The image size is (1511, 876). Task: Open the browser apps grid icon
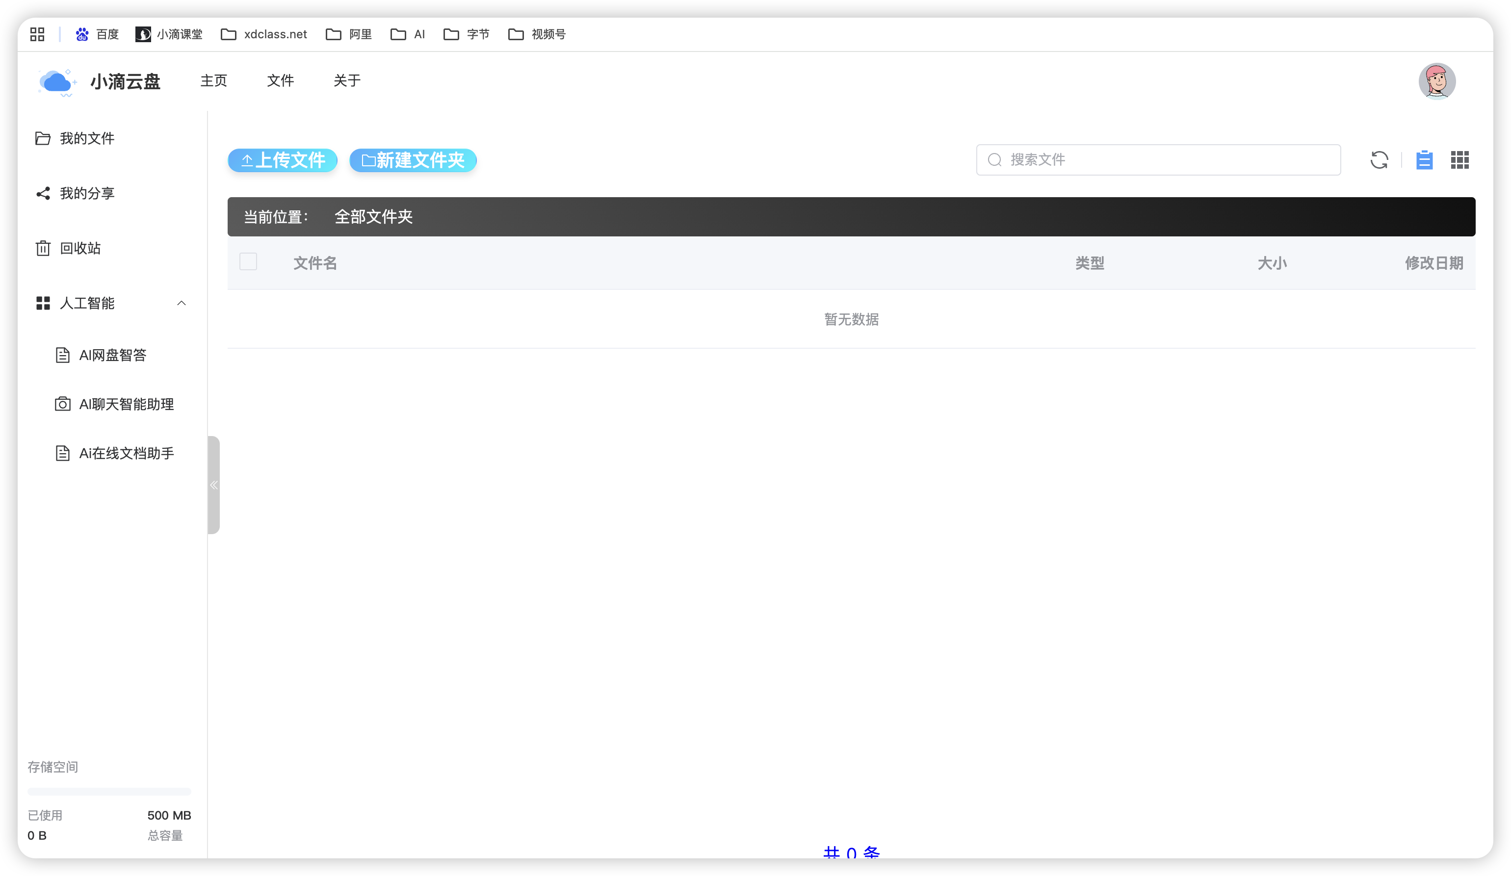click(x=37, y=34)
